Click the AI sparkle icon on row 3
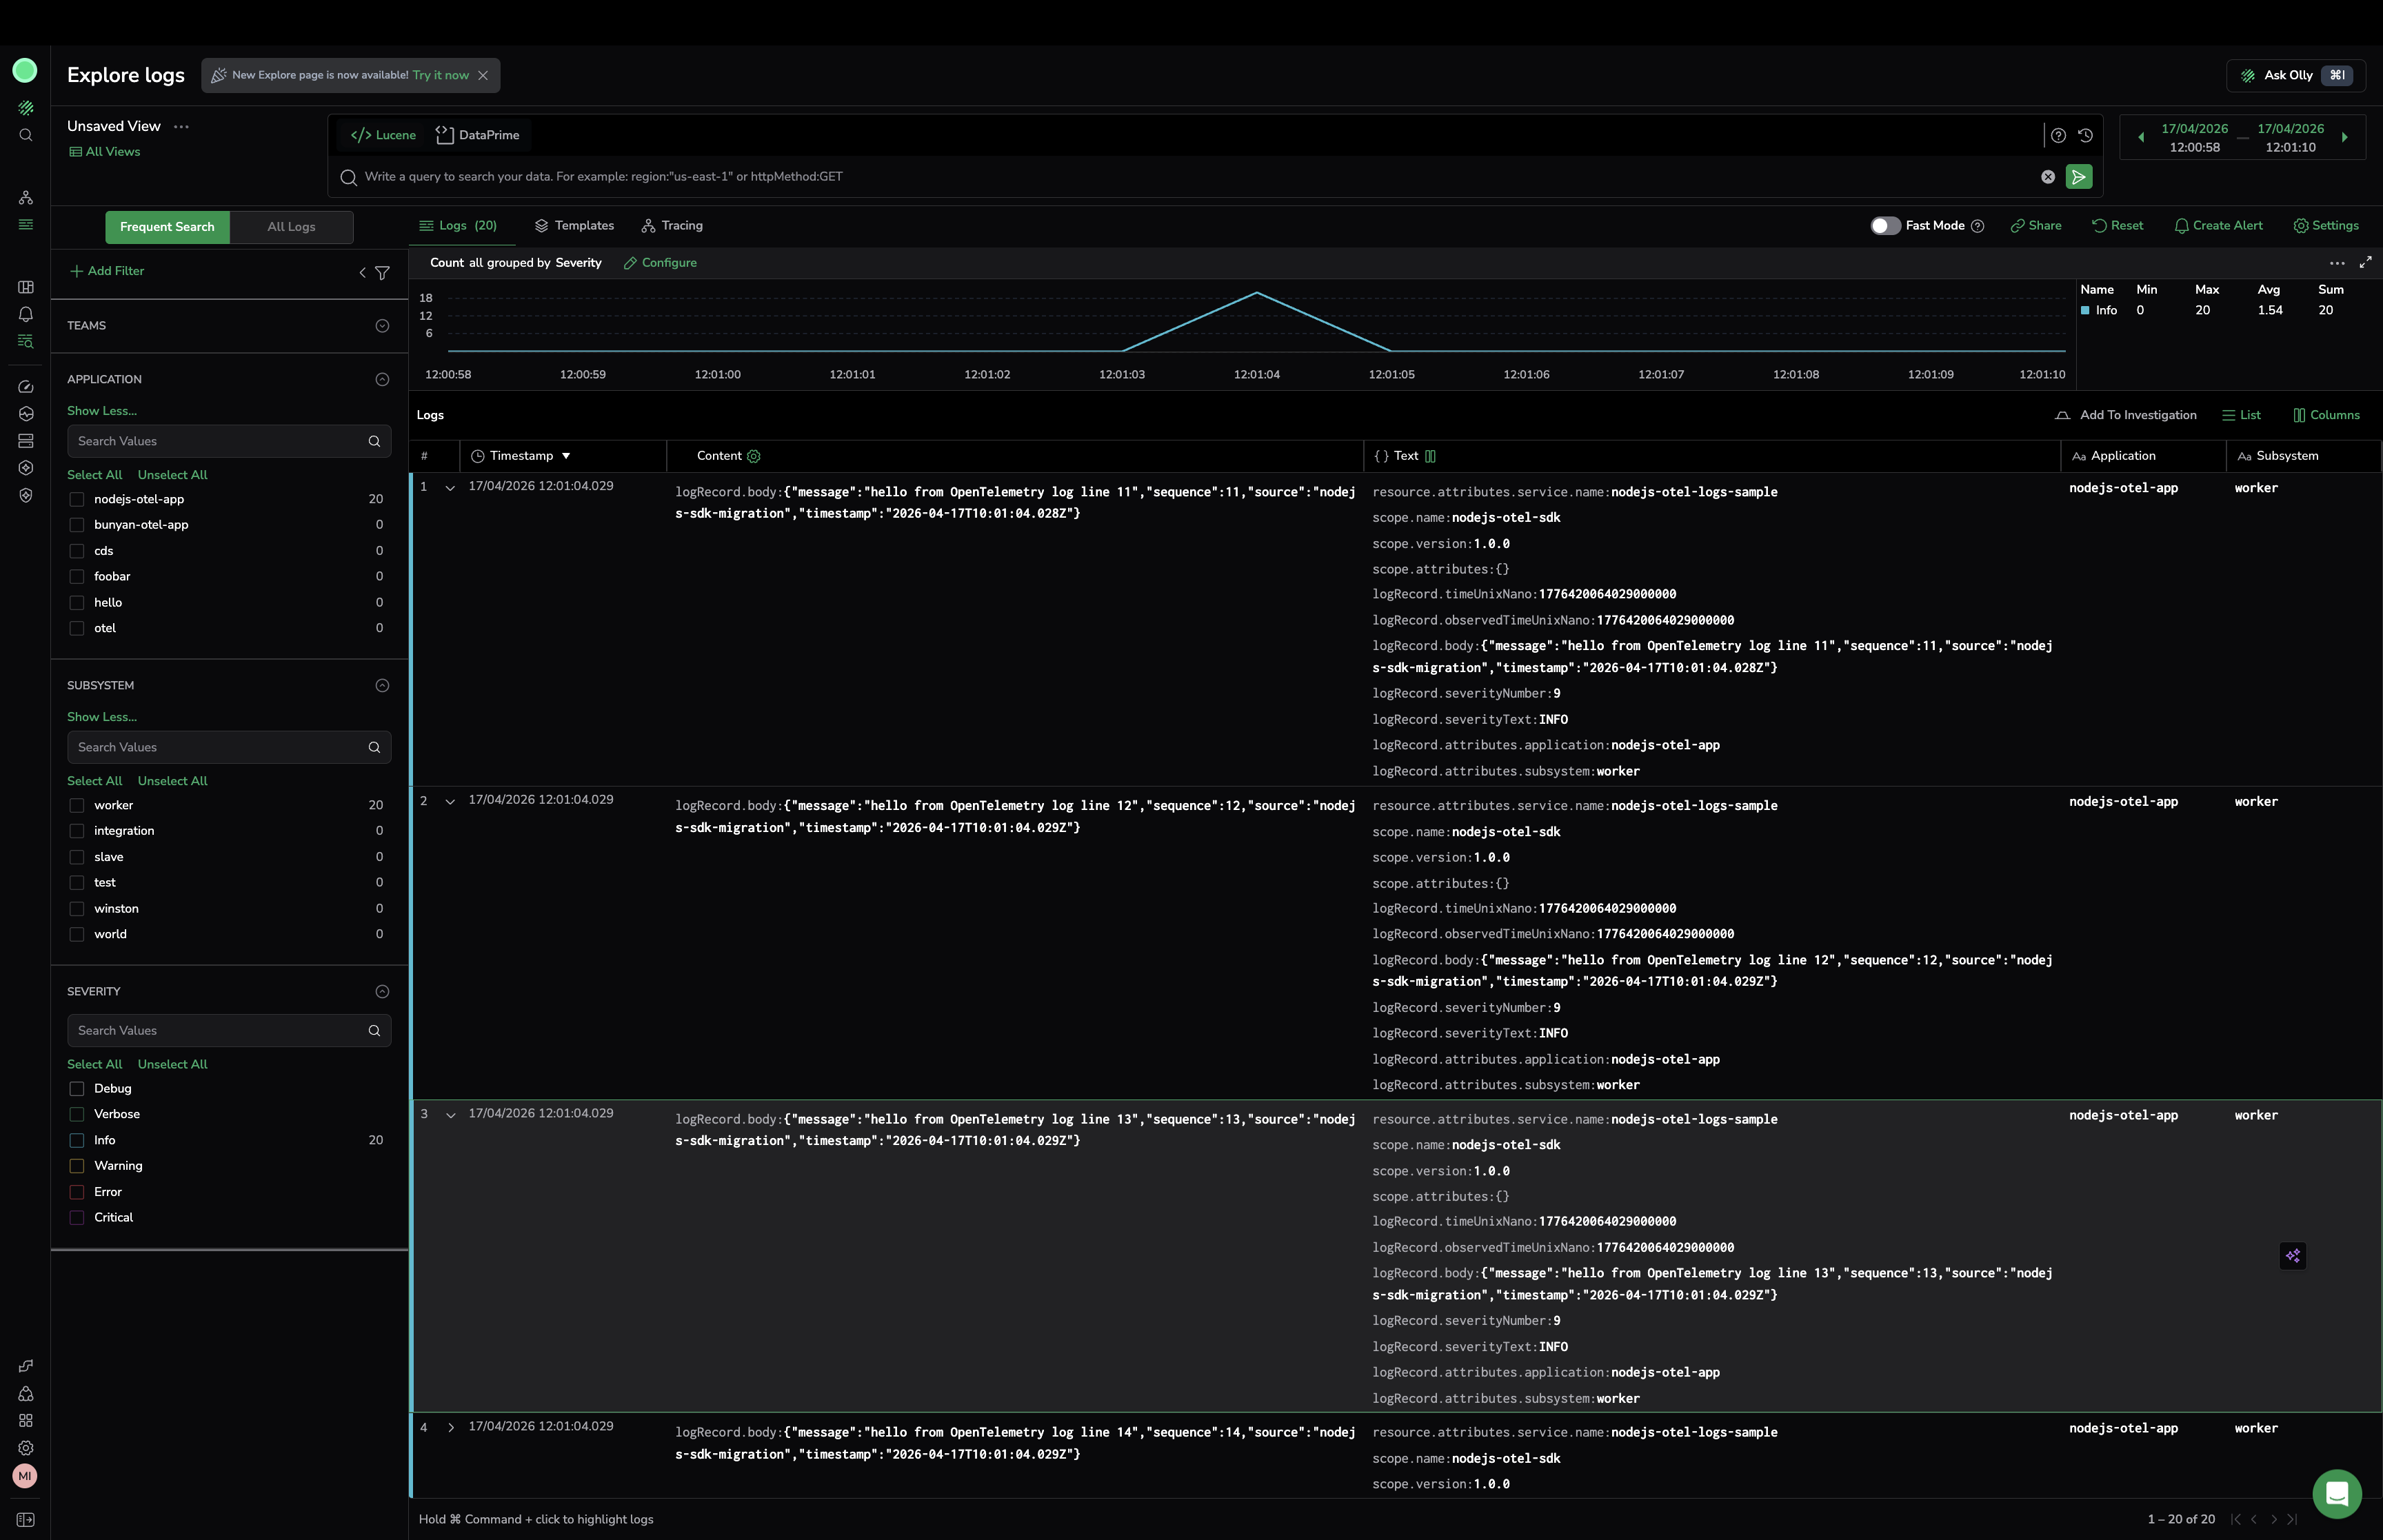 (x=2292, y=1256)
